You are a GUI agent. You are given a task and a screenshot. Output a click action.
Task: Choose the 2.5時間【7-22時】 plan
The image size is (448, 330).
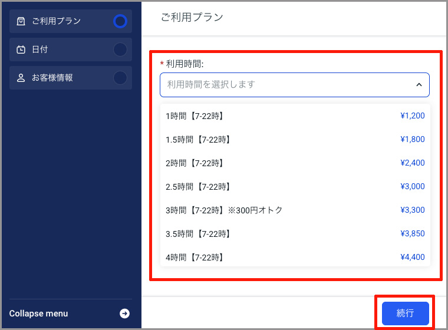coord(295,187)
